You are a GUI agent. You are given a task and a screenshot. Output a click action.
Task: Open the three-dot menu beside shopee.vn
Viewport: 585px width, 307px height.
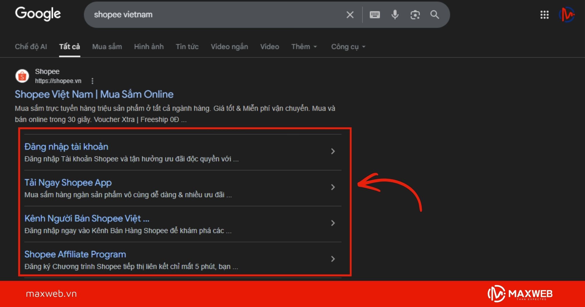tap(92, 81)
